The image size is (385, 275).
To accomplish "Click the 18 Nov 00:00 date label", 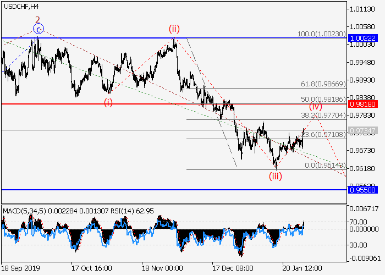I will pyautogui.click(x=162, y=268).
